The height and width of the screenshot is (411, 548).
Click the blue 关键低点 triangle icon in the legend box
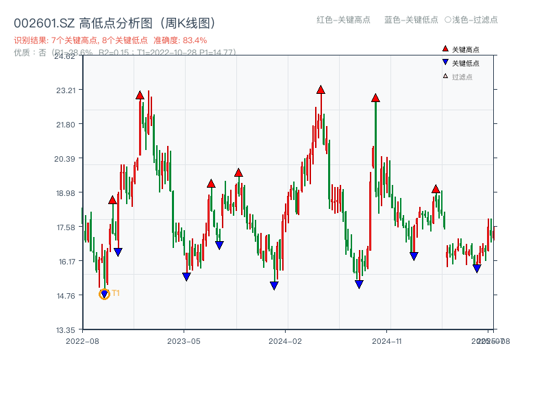click(444, 62)
